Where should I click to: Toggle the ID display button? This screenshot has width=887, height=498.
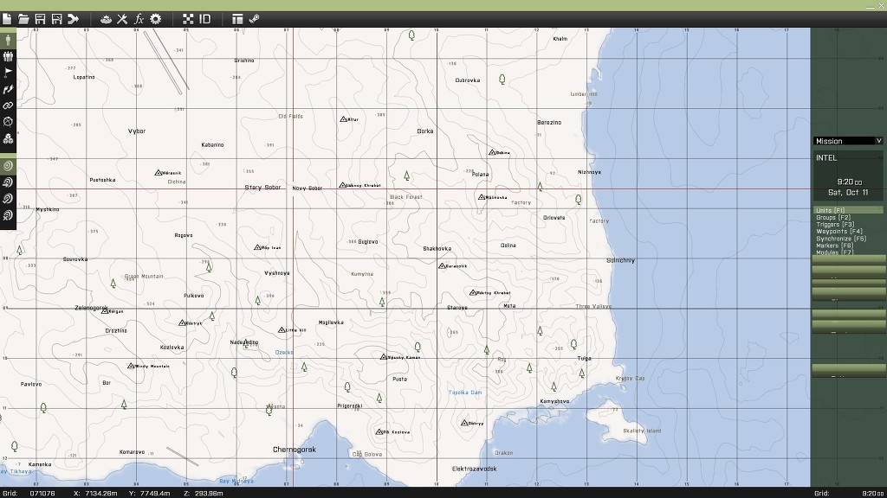(205, 18)
